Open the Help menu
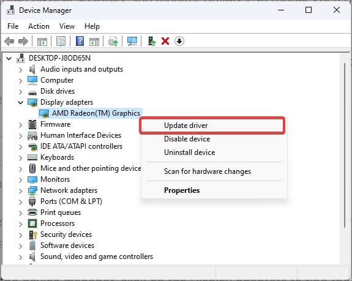The width and height of the screenshot is (352, 281). click(92, 26)
